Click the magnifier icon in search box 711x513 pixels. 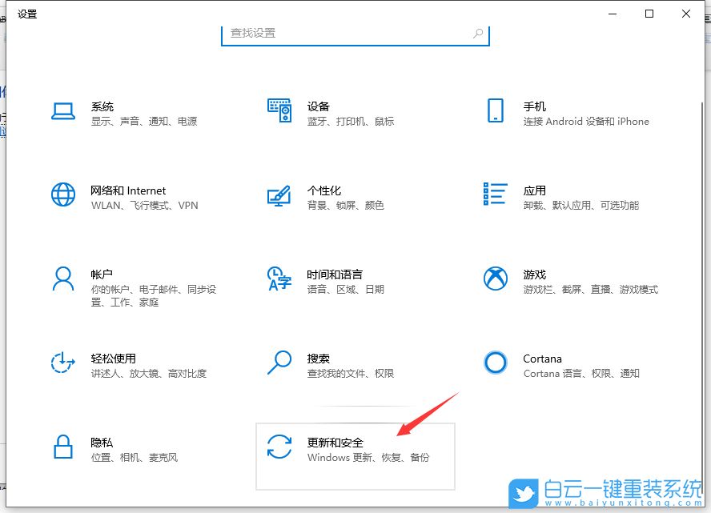[x=480, y=34]
